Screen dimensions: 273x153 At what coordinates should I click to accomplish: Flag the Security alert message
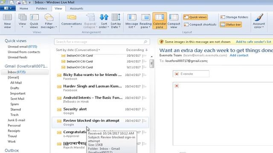tap(144, 109)
